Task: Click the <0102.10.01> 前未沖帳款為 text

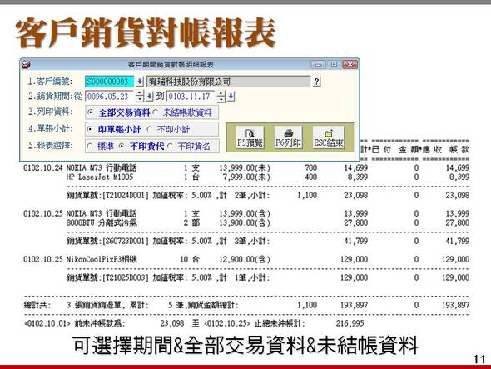Action: 75,323
